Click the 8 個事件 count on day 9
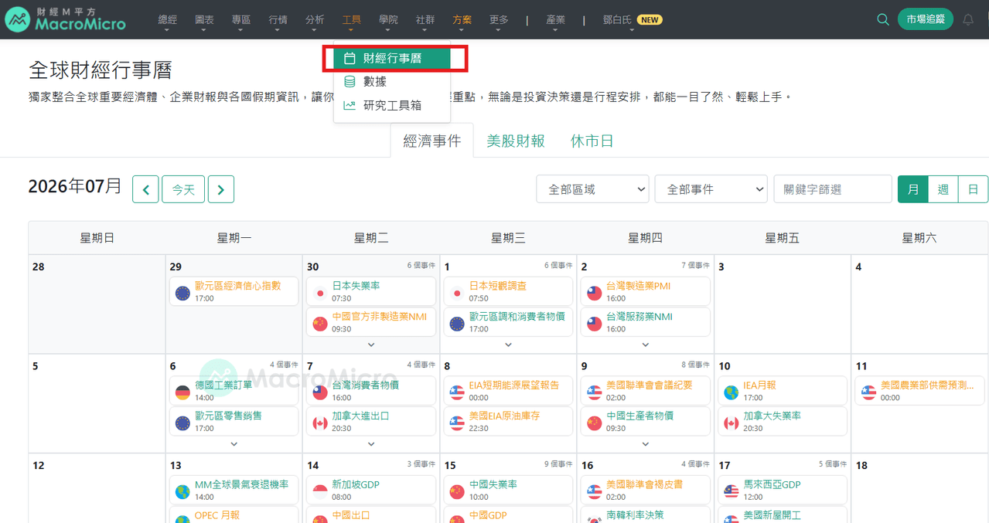Image resolution: width=989 pixels, height=523 pixels. [696, 365]
